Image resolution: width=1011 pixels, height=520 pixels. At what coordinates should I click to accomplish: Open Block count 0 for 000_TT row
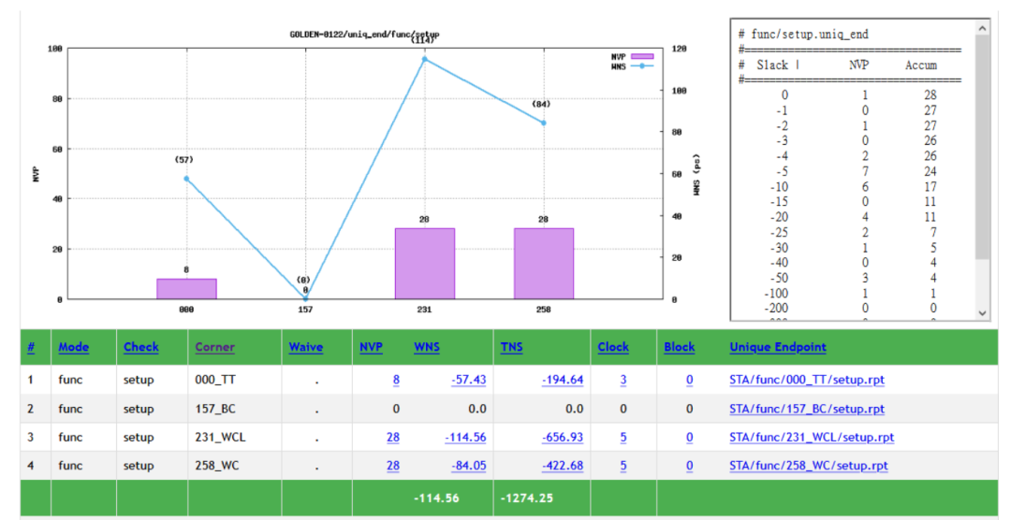coord(689,380)
